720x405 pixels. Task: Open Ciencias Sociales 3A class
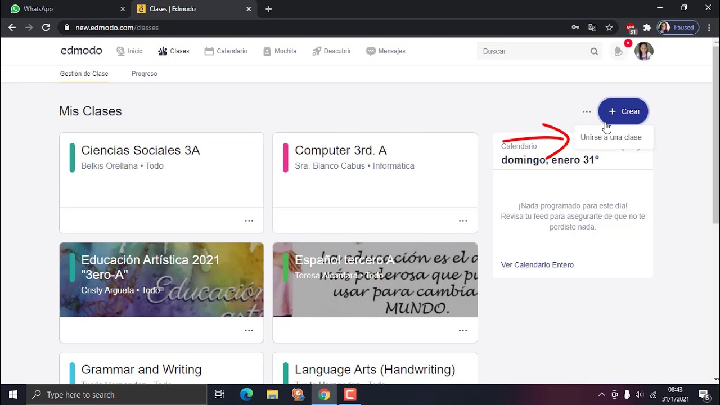click(x=140, y=150)
